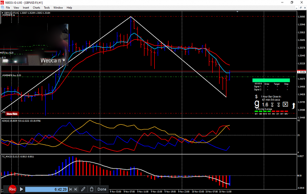Click the H4 timeframe indicator
Viewport: 307px width, 194px height.
(x=274, y=114)
